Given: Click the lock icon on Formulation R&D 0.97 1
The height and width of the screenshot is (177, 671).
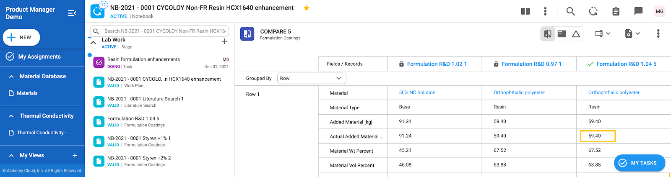Looking at the screenshot, I should [x=496, y=64].
